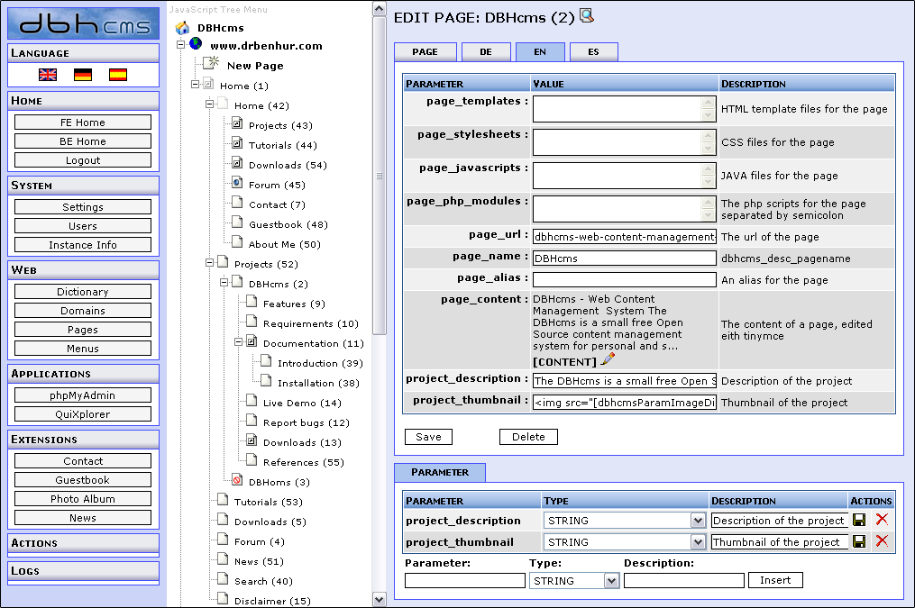Viewport: 915px width, 608px height.
Task: Click the New Page star icon
Action: [x=211, y=63]
